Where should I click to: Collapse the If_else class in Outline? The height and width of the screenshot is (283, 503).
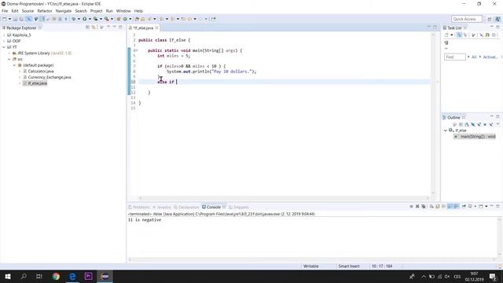point(446,130)
